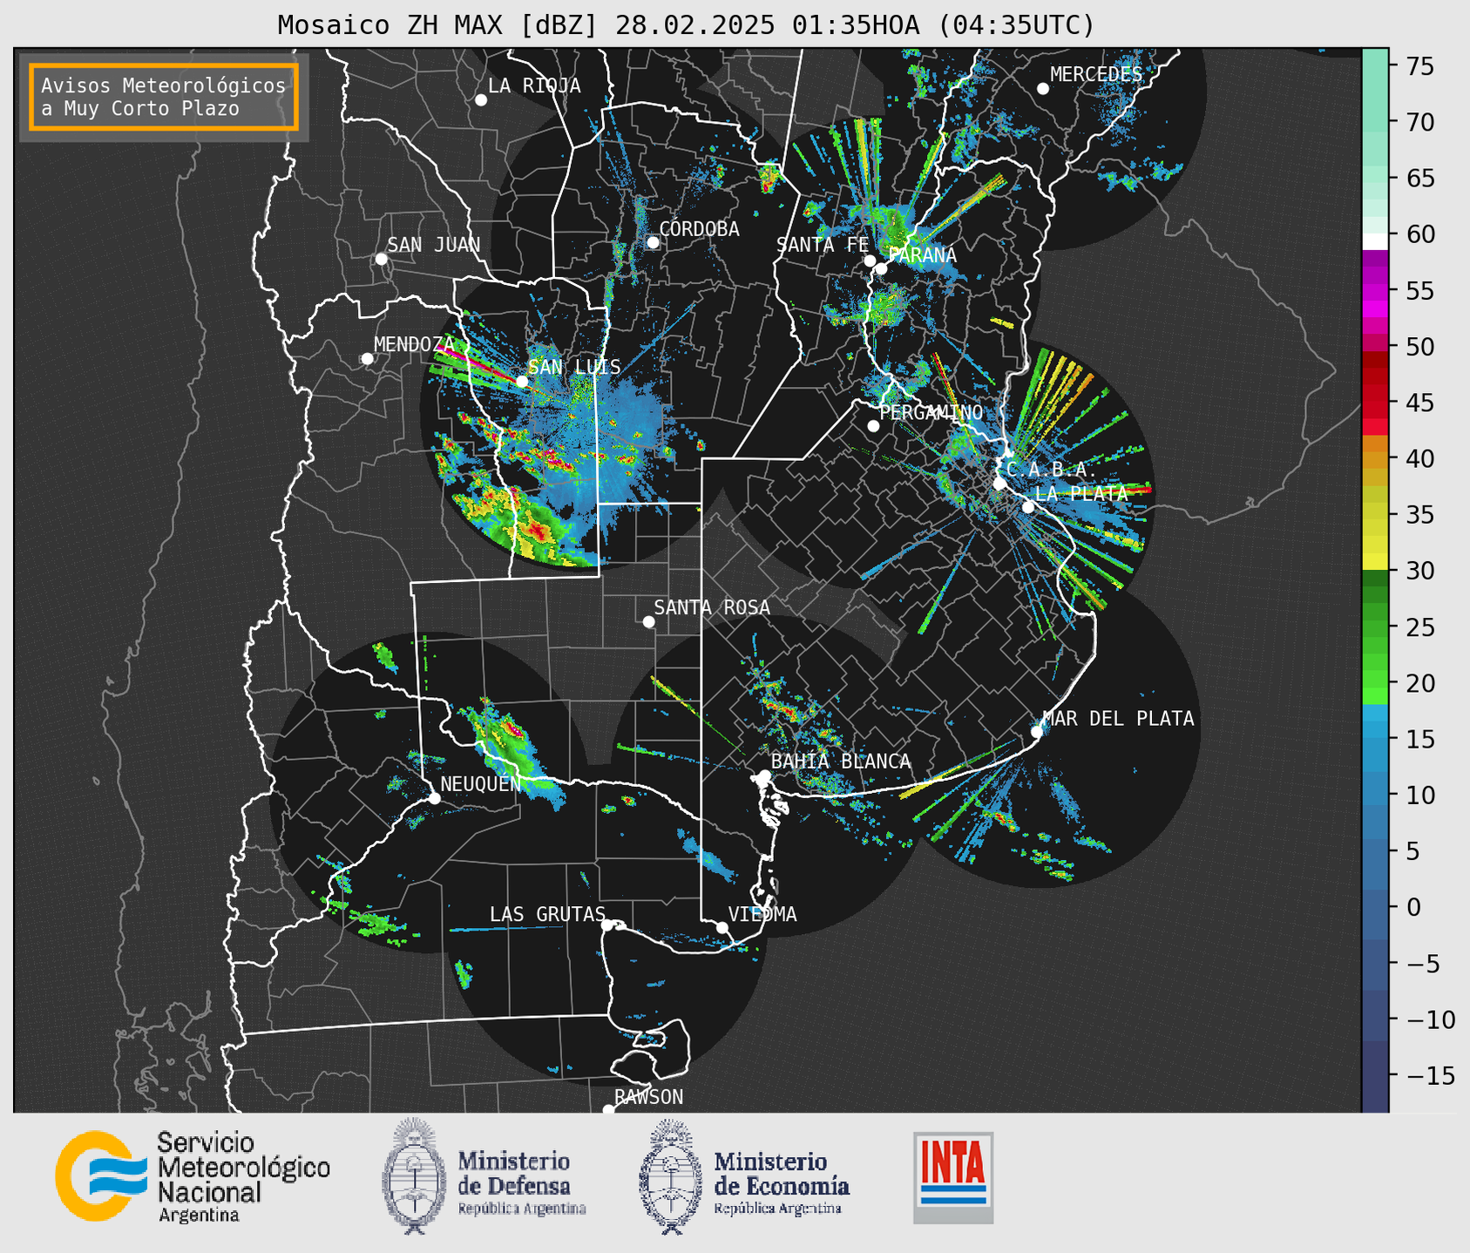Click the Viedma city marker dot

(722, 927)
